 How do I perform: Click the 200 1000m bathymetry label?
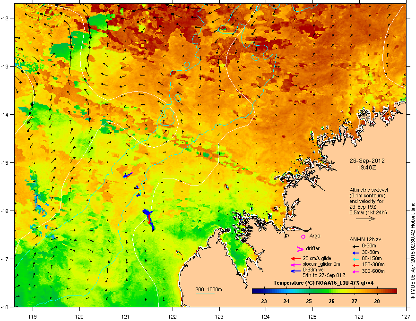click(x=209, y=289)
